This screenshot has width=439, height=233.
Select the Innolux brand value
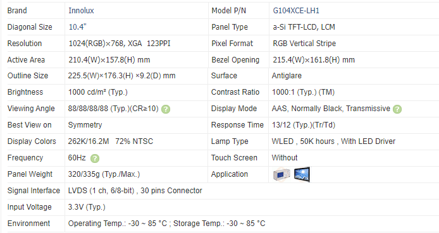[x=81, y=11]
